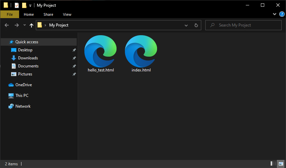Click the New Folder quick access toolbar icon
Screen dimensions: 286x168
pos(24,5)
